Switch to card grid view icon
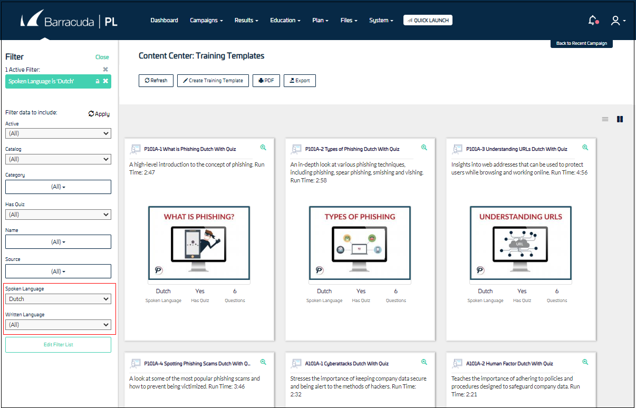Screen dimensions: 636x408 point(620,119)
